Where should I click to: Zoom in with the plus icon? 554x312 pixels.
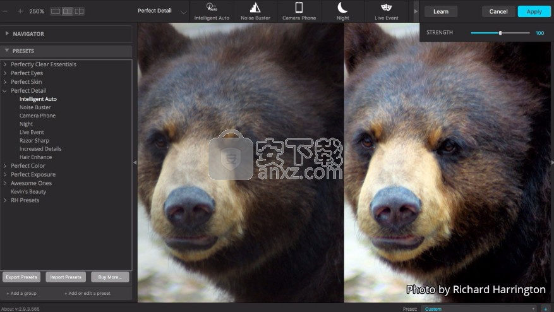click(x=20, y=11)
